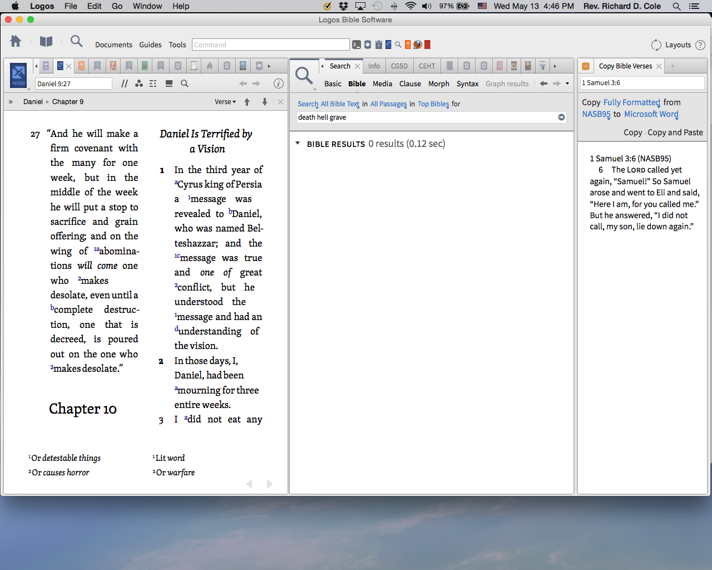The height and width of the screenshot is (570, 712).
Task: Switch to the CEHT tab
Action: [x=427, y=66]
